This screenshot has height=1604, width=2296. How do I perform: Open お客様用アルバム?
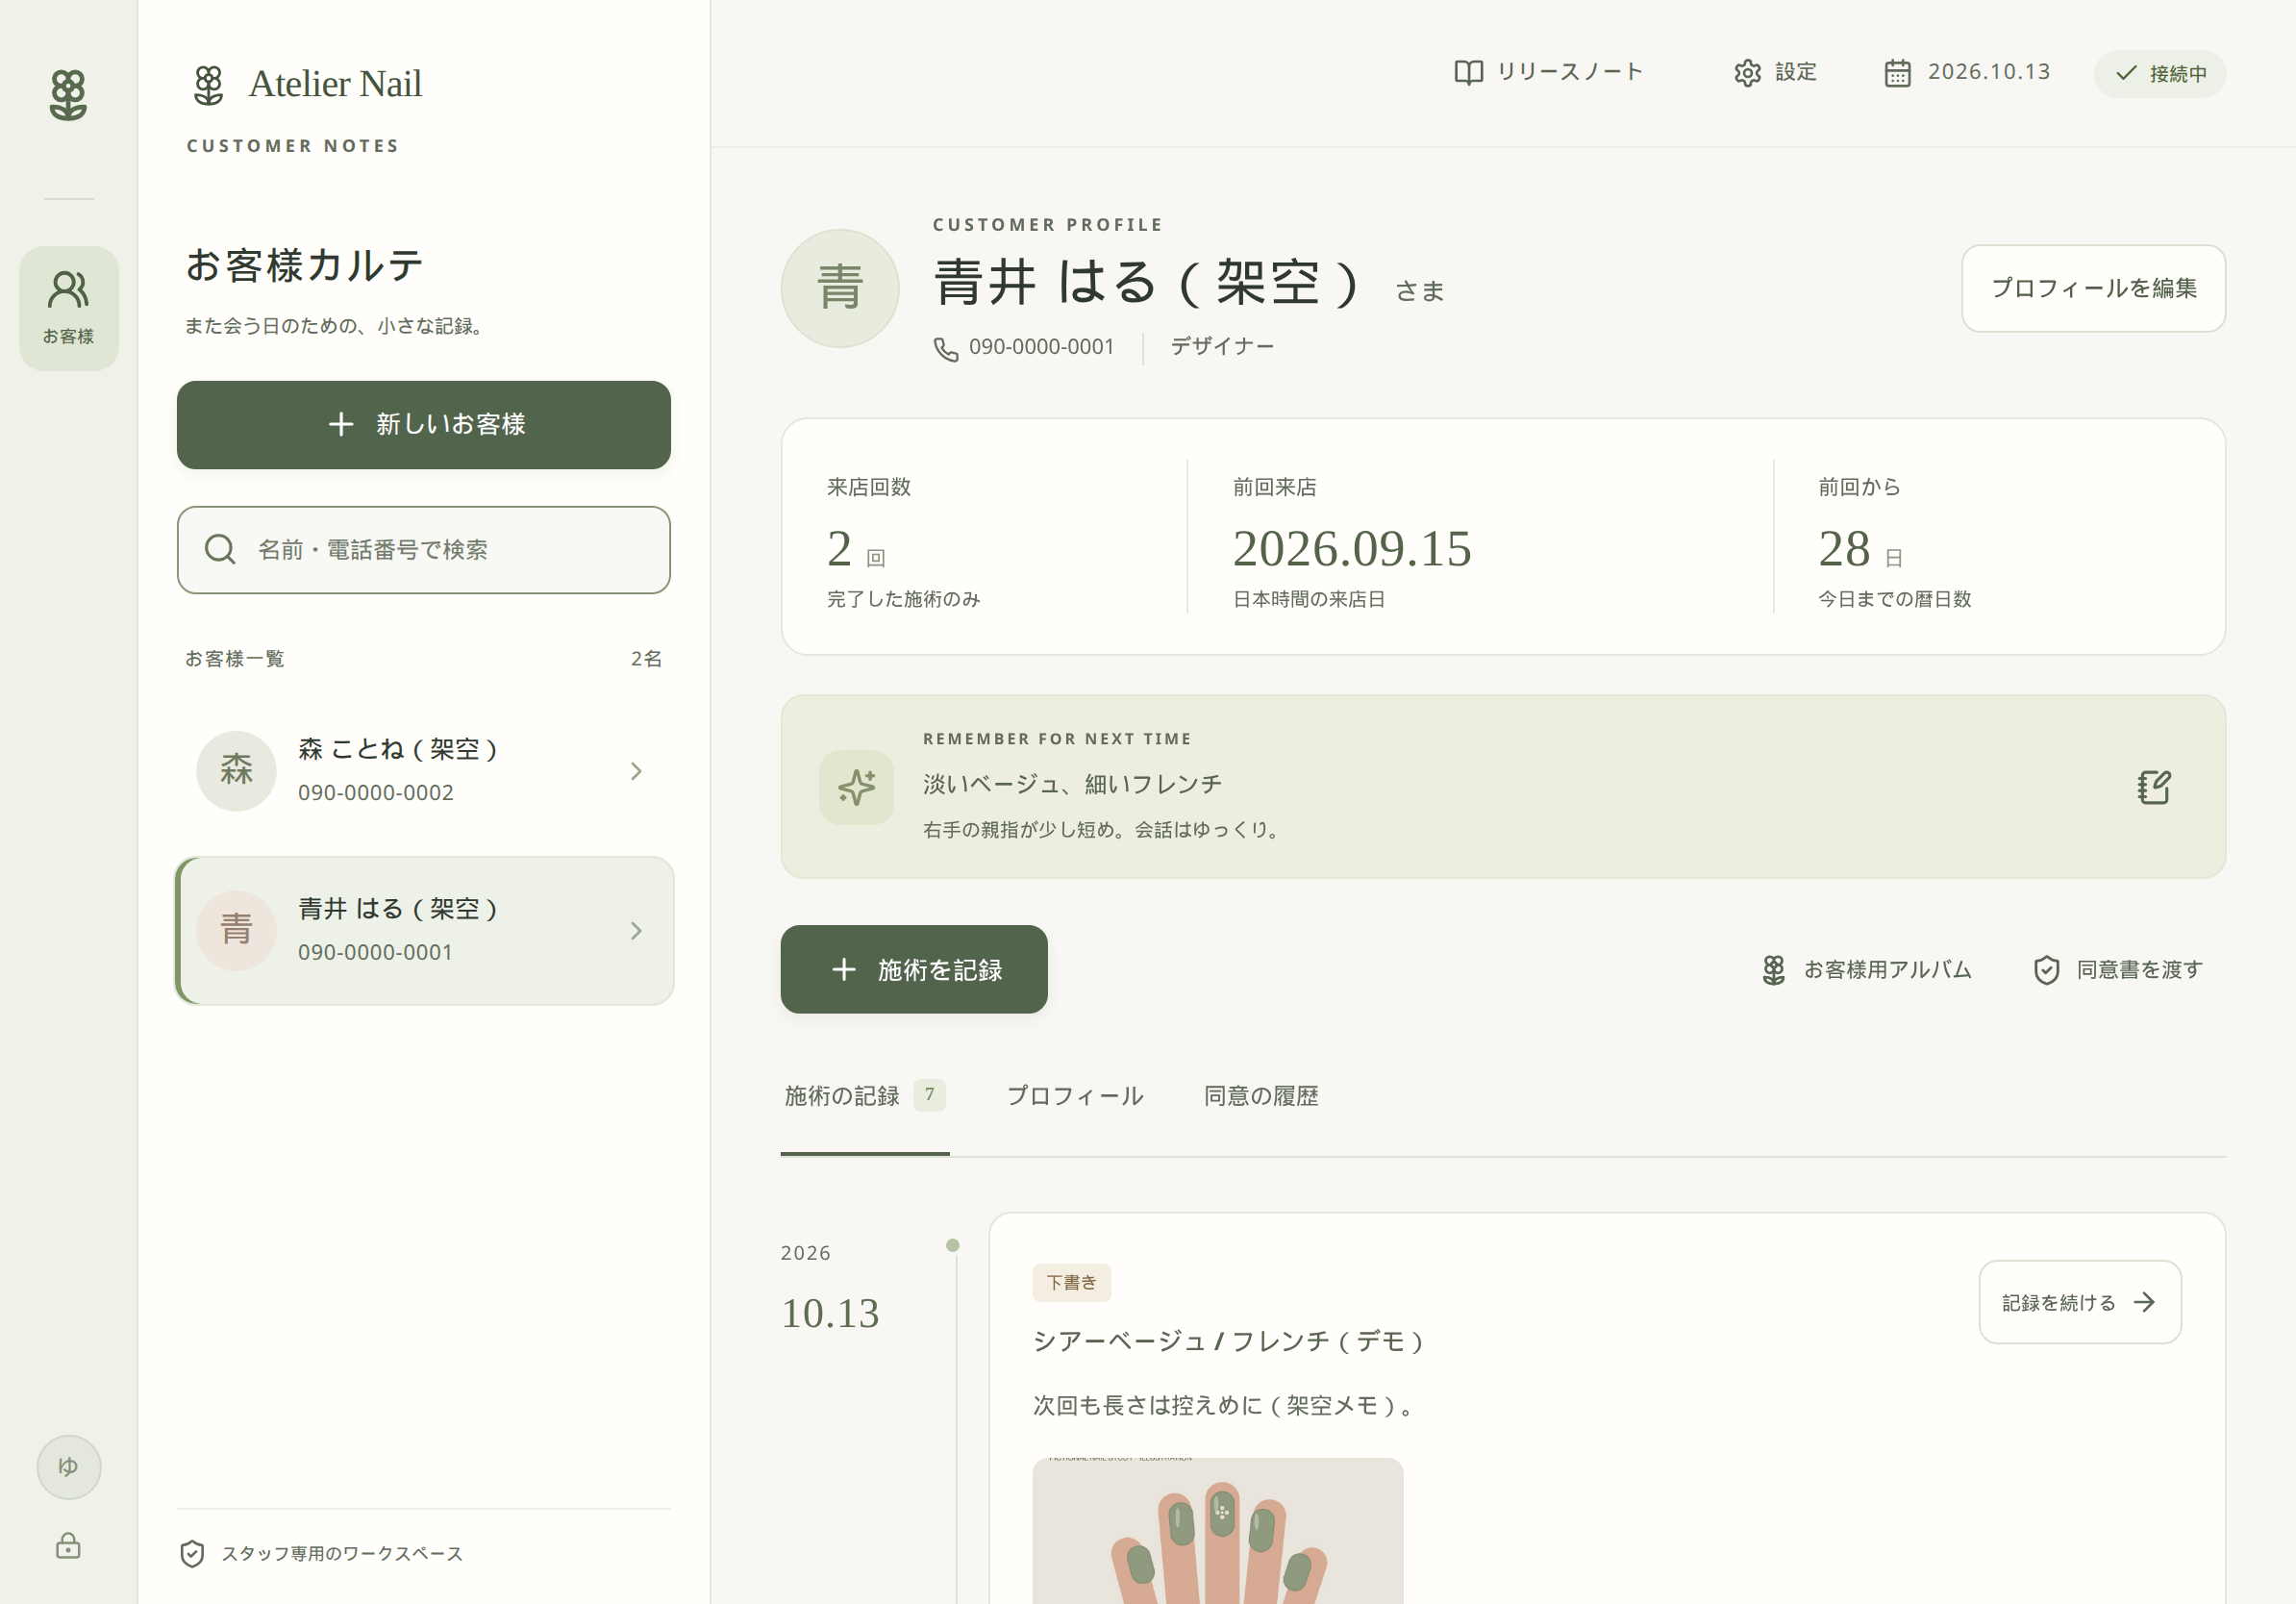click(1866, 969)
